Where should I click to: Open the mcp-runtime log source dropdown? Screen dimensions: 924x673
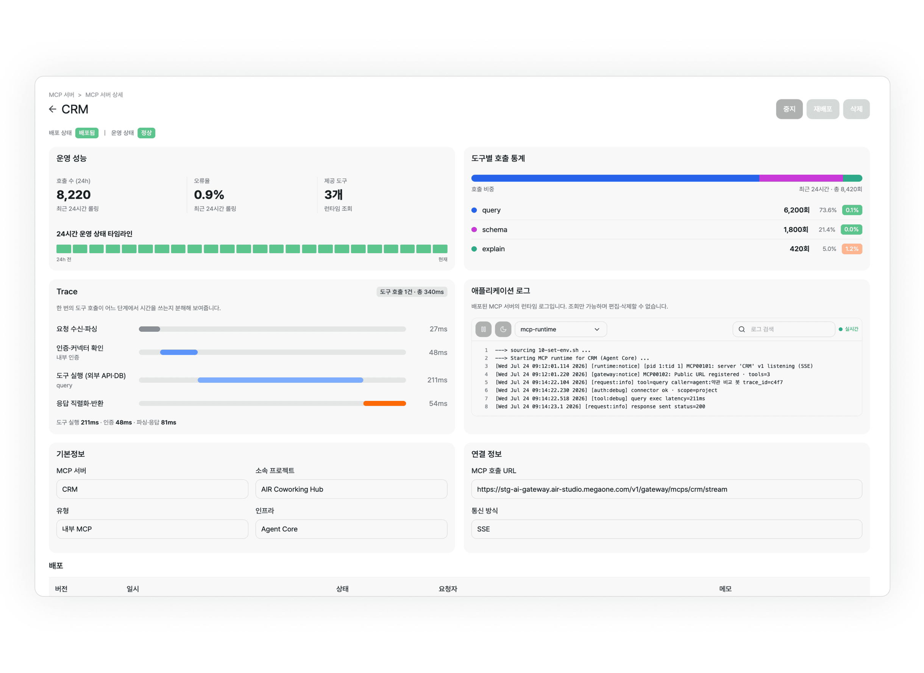[560, 329]
